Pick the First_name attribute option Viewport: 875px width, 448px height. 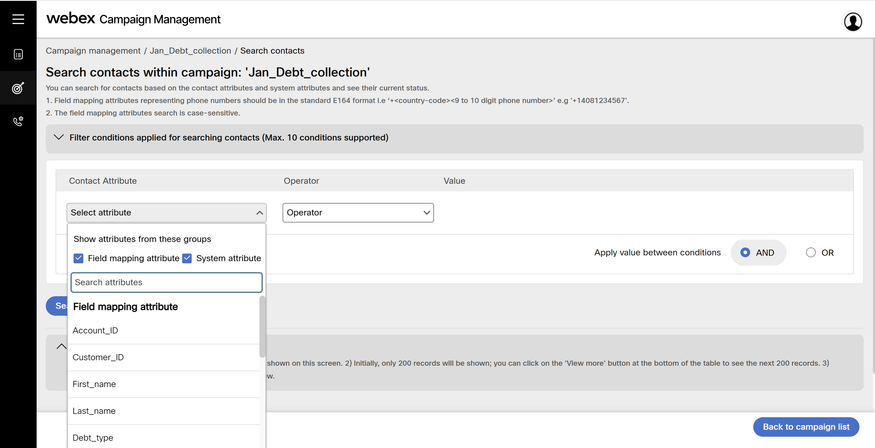(x=94, y=384)
